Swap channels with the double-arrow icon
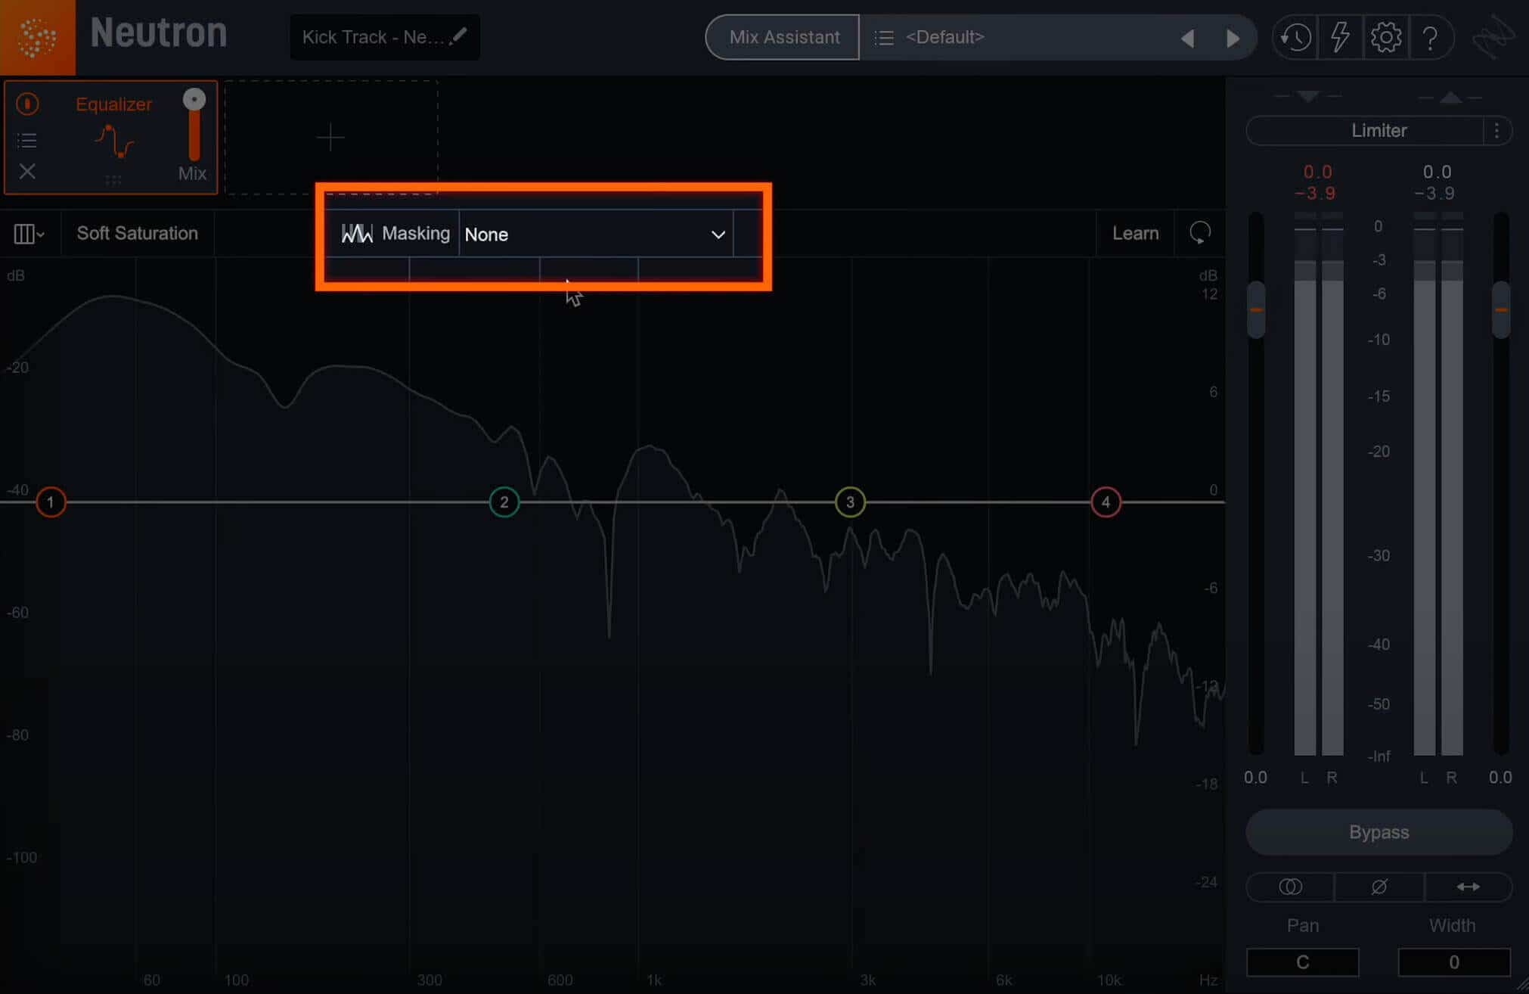Screen dimensions: 1529x994 pyautogui.click(x=1468, y=887)
